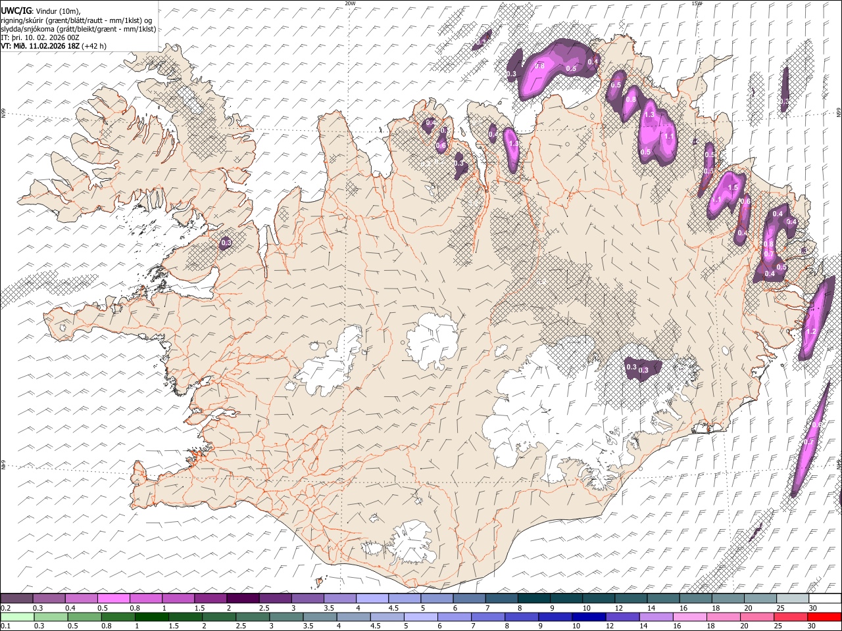Screen dimensions: 842x631
Task: Click the '0.7' snowfall value in the Eastfjords
Action: point(768,254)
